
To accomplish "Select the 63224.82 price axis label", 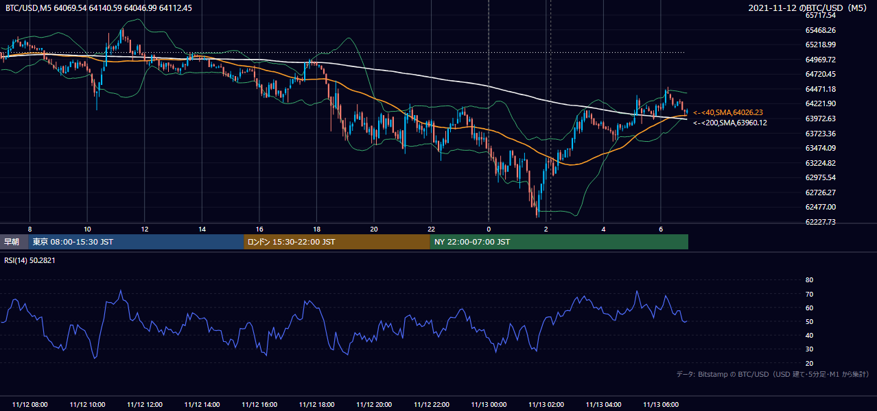I will pyautogui.click(x=820, y=163).
